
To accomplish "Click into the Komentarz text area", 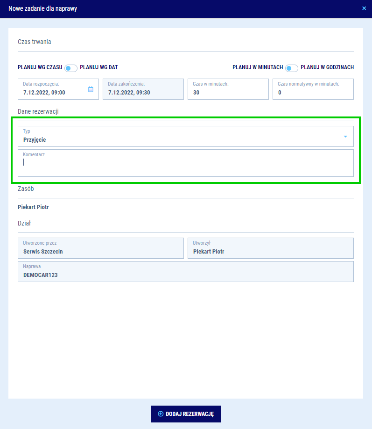I will 185,165.
